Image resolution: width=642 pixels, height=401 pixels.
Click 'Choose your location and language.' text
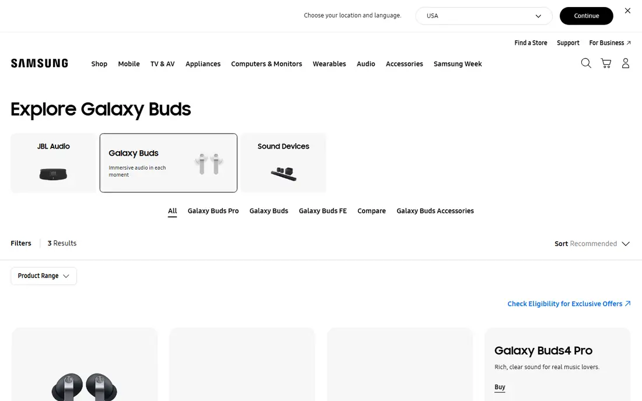pos(353,16)
